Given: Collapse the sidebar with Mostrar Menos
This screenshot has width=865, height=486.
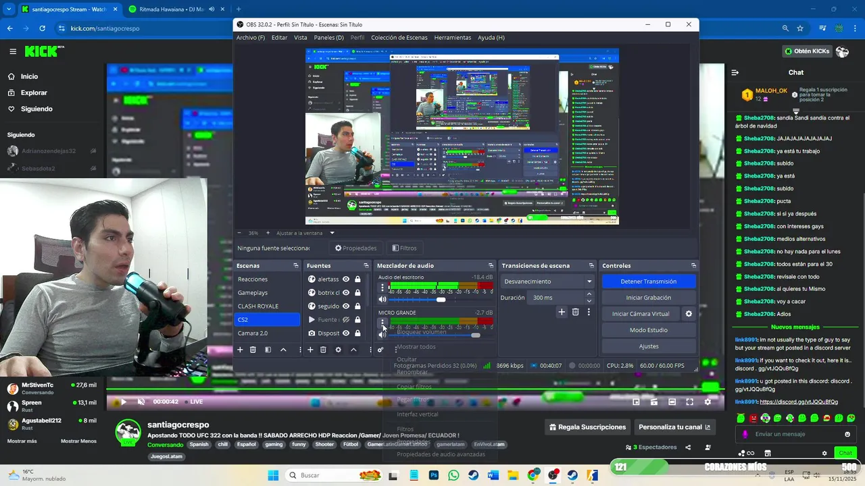Looking at the screenshot, I should pos(78,441).
